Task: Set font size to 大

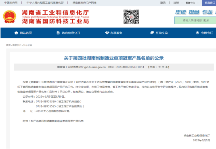Action: (159, 67)
